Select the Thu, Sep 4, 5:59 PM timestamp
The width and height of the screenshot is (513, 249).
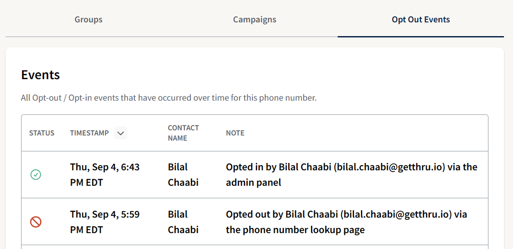pos(105,222)
